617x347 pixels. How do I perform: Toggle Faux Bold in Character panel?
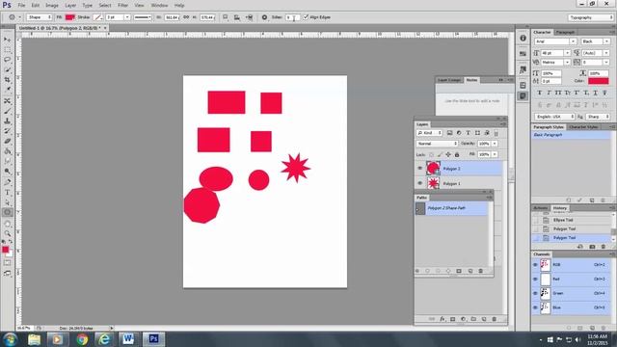tap(540, 93)
